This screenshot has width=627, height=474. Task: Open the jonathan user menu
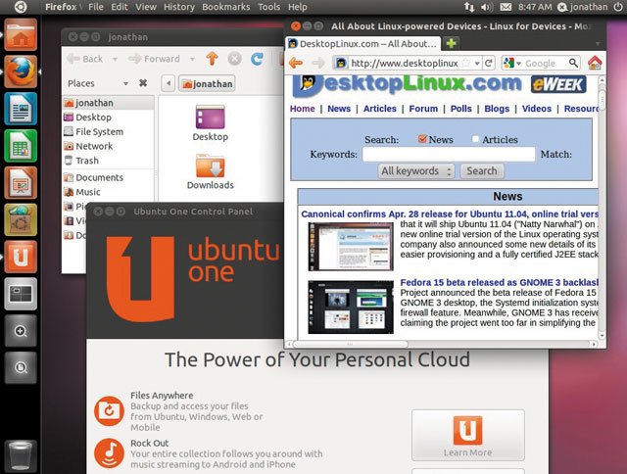pyautogui.click(x=583, y=7)
